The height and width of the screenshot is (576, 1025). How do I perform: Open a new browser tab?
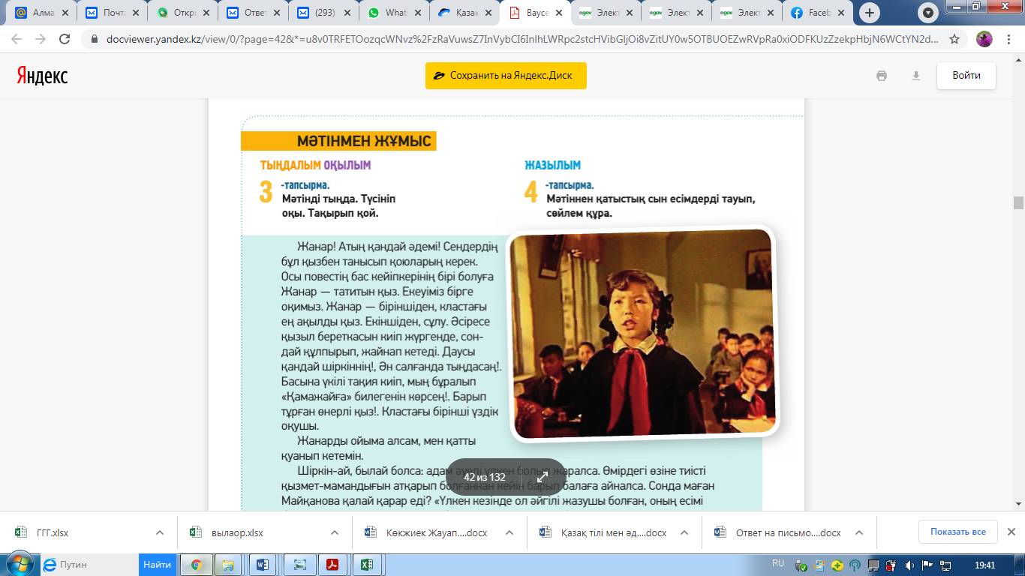870,13
